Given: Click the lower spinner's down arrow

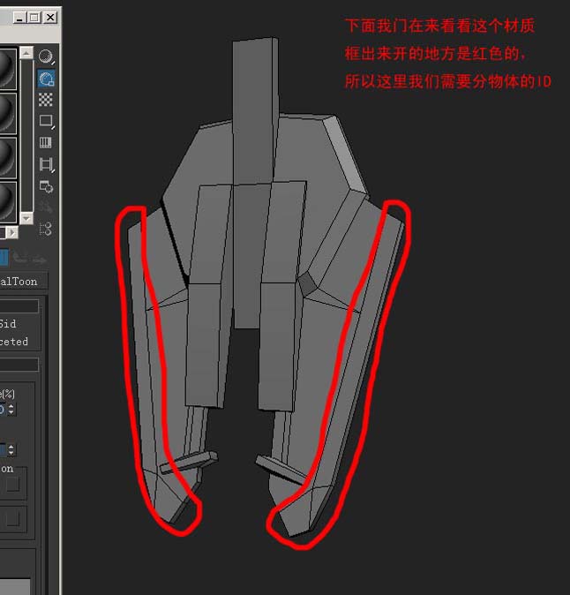Looking at the screenshot, I should click(11, 453).
